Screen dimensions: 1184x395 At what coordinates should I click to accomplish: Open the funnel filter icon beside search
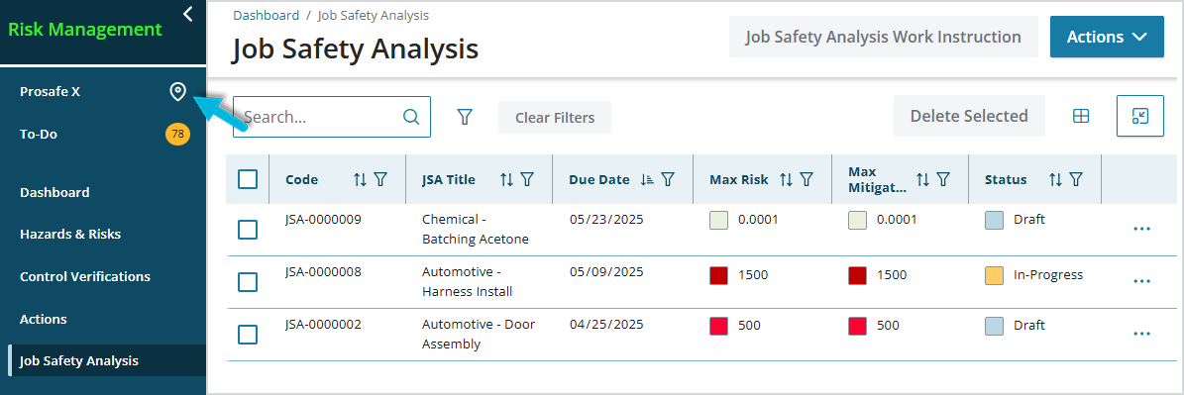[x=465, y=117]
